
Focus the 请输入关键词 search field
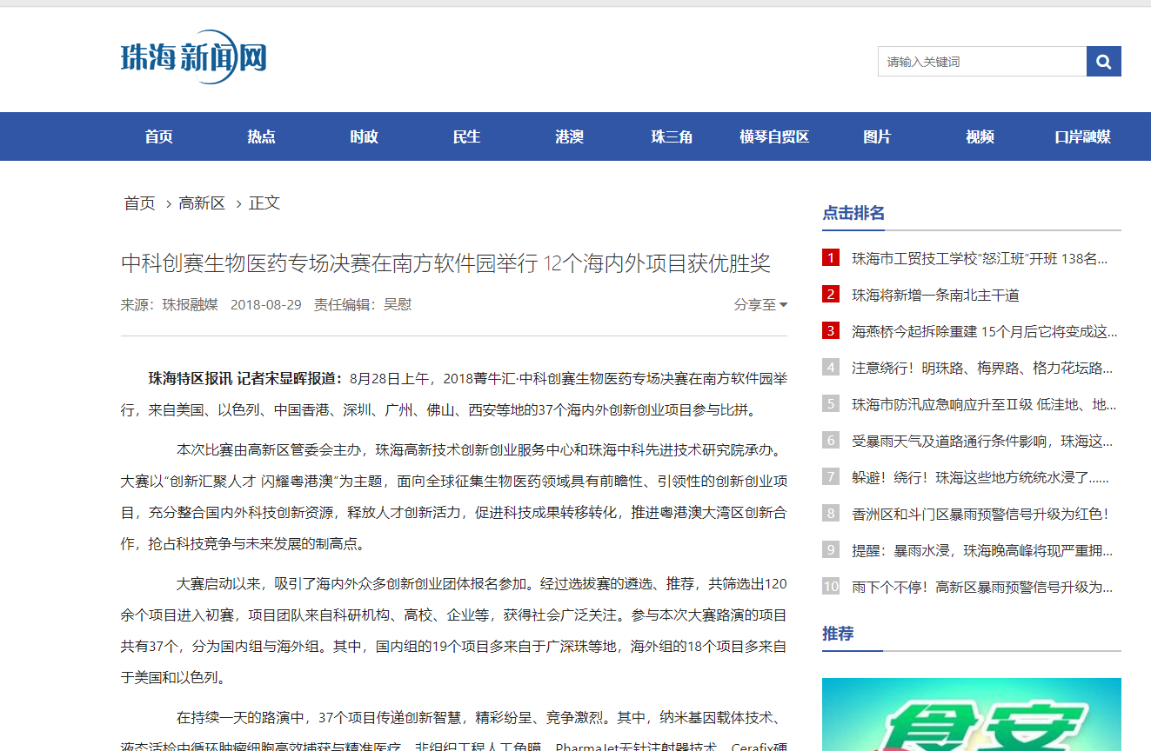[x=982, y=62]
